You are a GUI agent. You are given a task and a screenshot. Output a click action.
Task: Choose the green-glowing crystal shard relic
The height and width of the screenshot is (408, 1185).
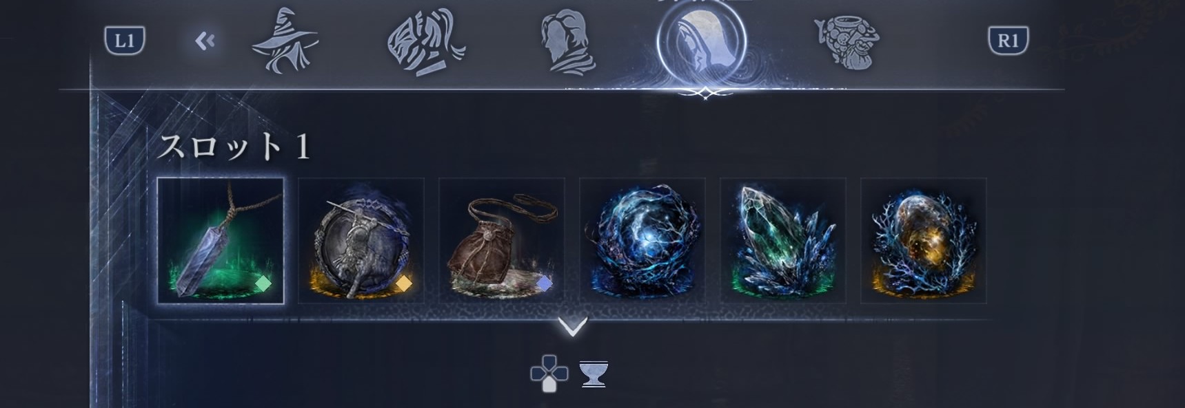click(783, 241)
